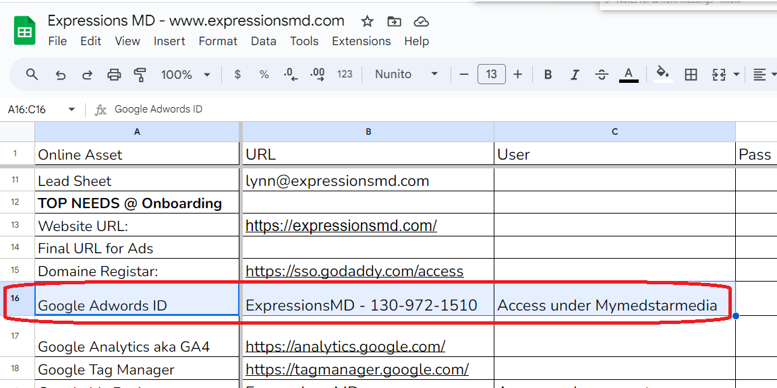This screenshot has width=777, height=388.
Task: Print the spreadsheet
Action: [x=114, y=75]
